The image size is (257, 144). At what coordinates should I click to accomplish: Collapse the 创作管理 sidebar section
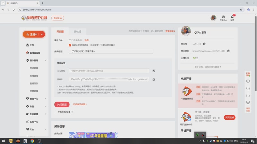(x=46, y=60)
